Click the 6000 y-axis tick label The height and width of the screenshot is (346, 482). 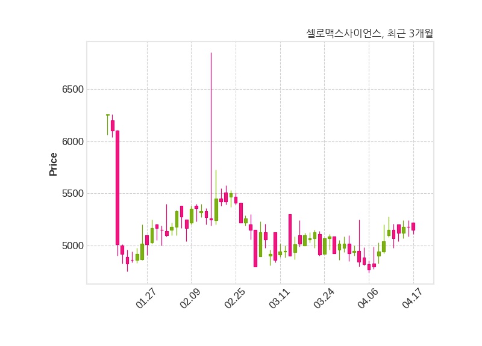click(x=73, y=142)
